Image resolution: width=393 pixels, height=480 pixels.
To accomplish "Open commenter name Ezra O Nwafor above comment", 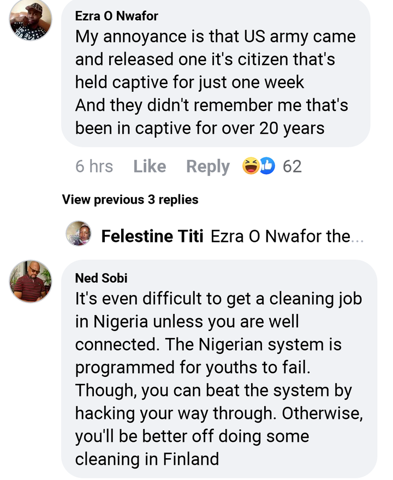I will pos(116,16).
